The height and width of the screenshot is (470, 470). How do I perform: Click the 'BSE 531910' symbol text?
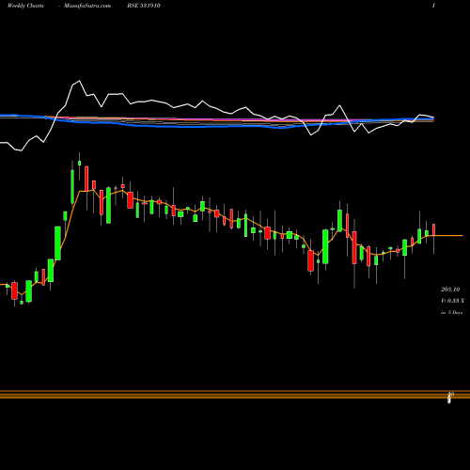(144, 6)
